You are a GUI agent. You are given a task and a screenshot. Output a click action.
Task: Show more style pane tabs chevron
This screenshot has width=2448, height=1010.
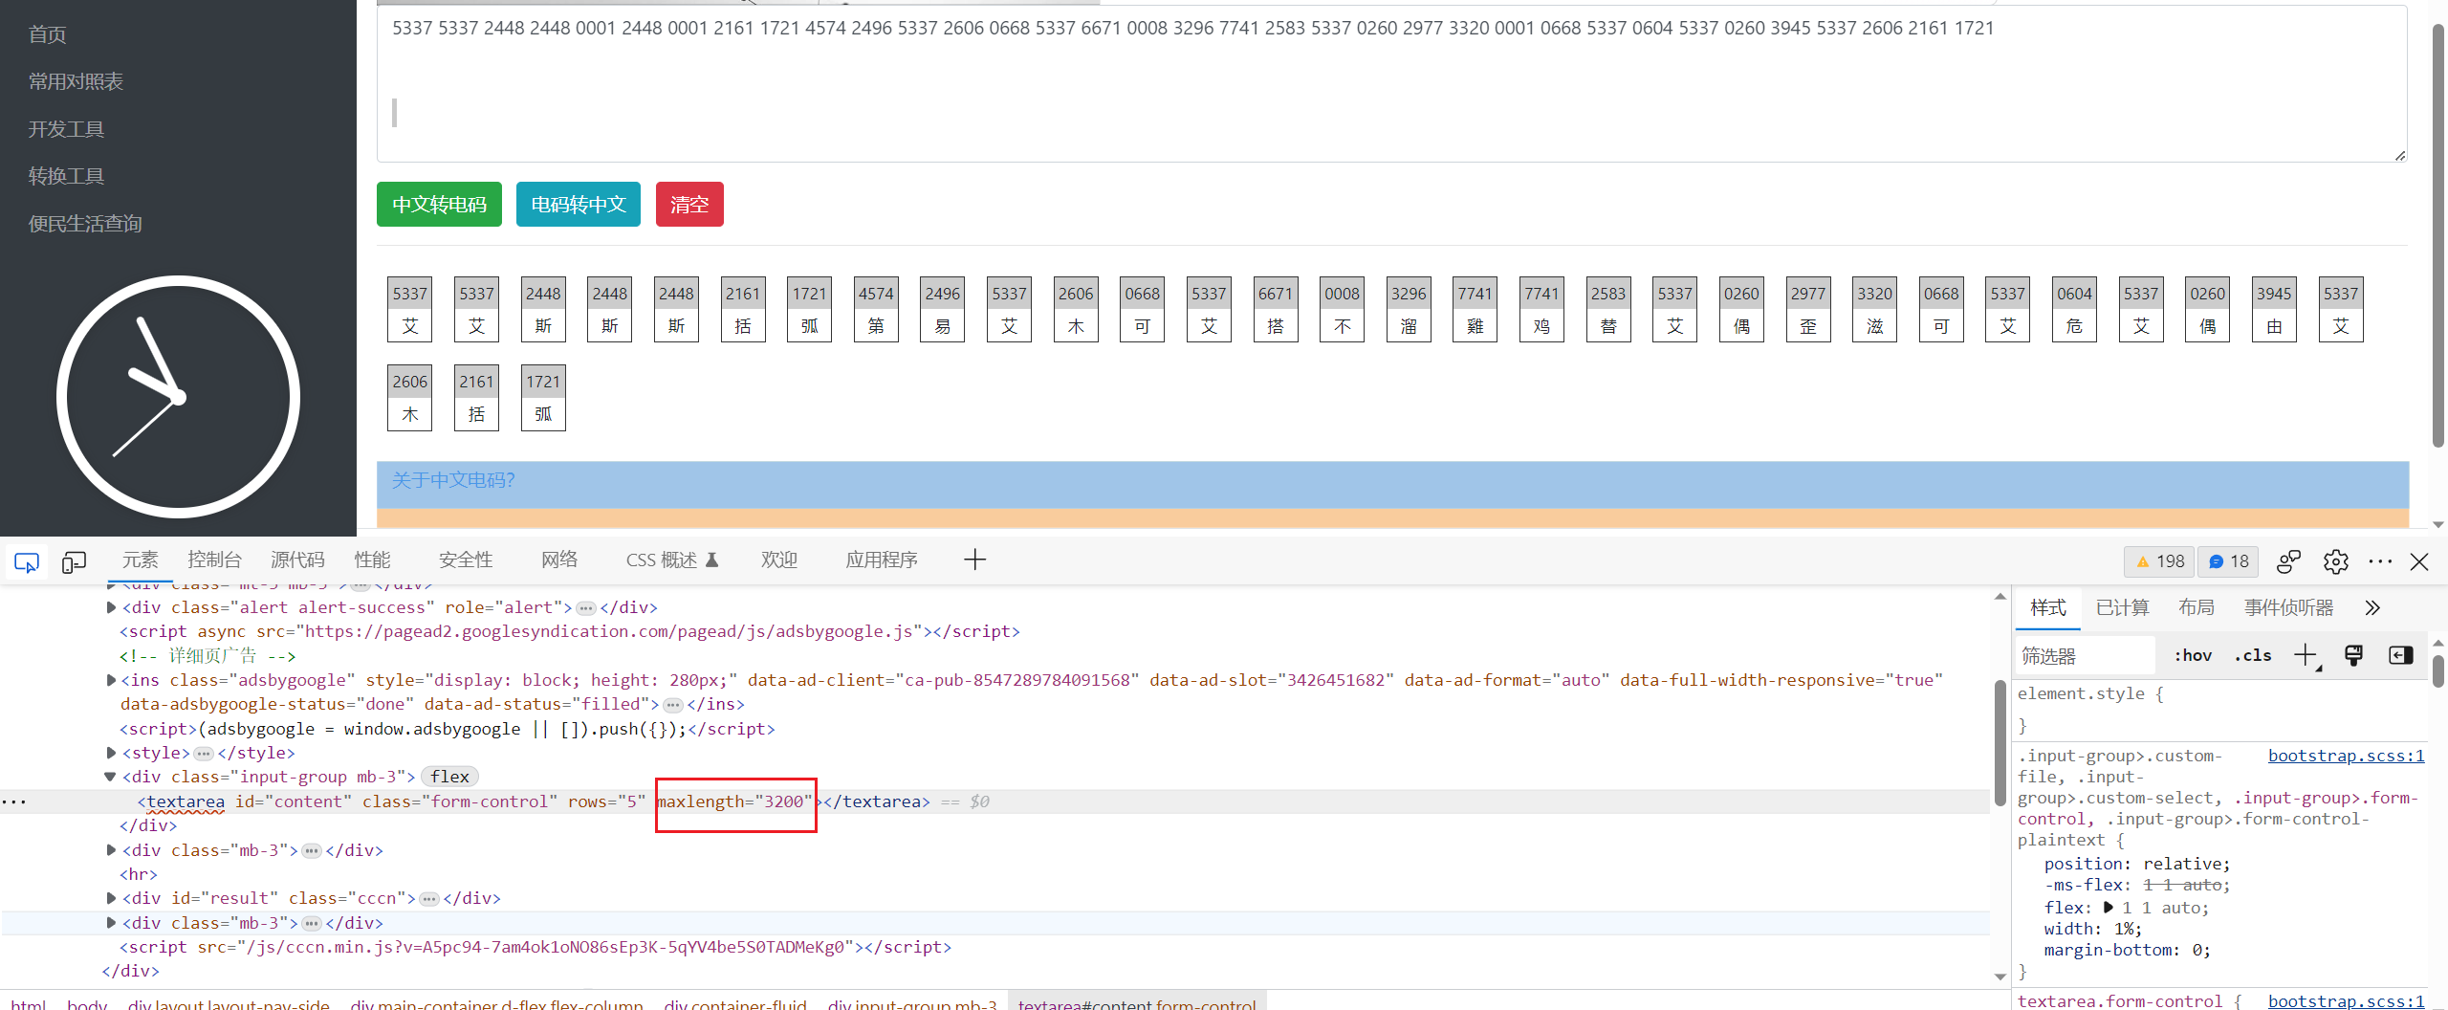click(x=2372, y=608)
